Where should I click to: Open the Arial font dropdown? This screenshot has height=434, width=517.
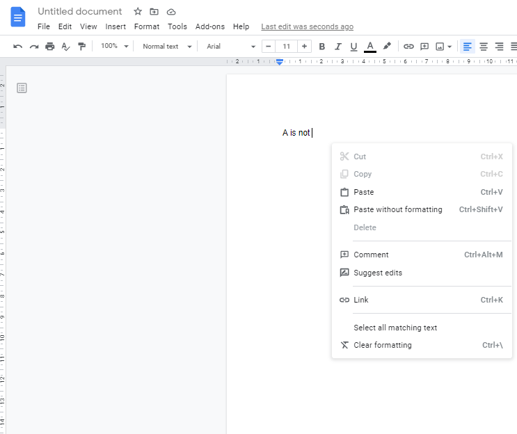231,47
